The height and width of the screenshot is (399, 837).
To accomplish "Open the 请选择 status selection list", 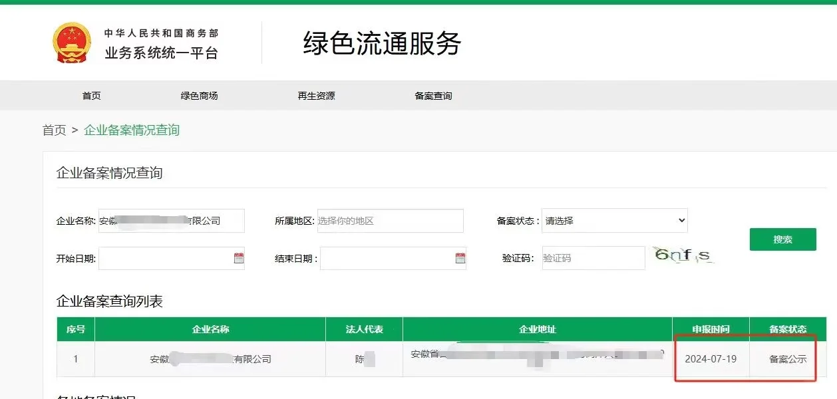I will [615, 220].
